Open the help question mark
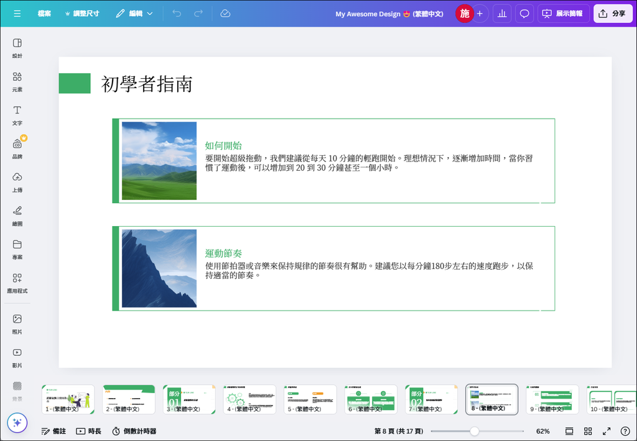 [x=625, y=431]
